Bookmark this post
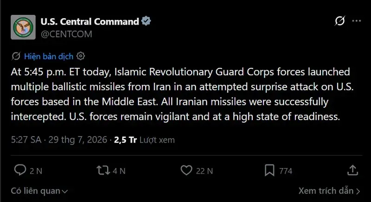This screenshot has height=202, width=371. 269,170
